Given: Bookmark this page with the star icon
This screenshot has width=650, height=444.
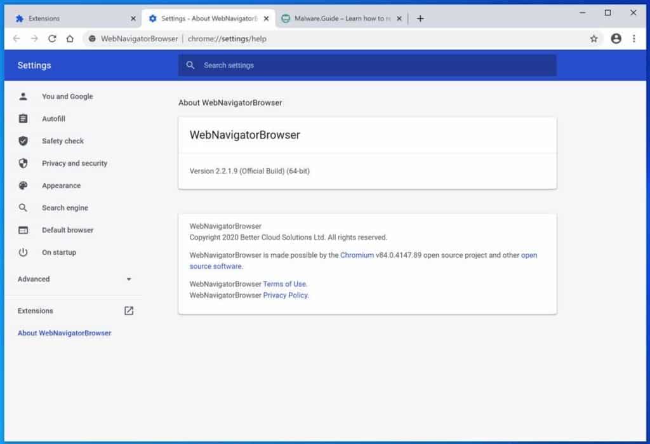Looking at the screenshot, I should coord(594,38).
